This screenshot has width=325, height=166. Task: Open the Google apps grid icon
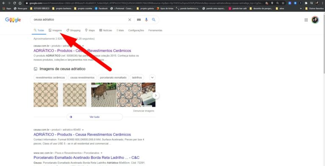tap(306, 20)
